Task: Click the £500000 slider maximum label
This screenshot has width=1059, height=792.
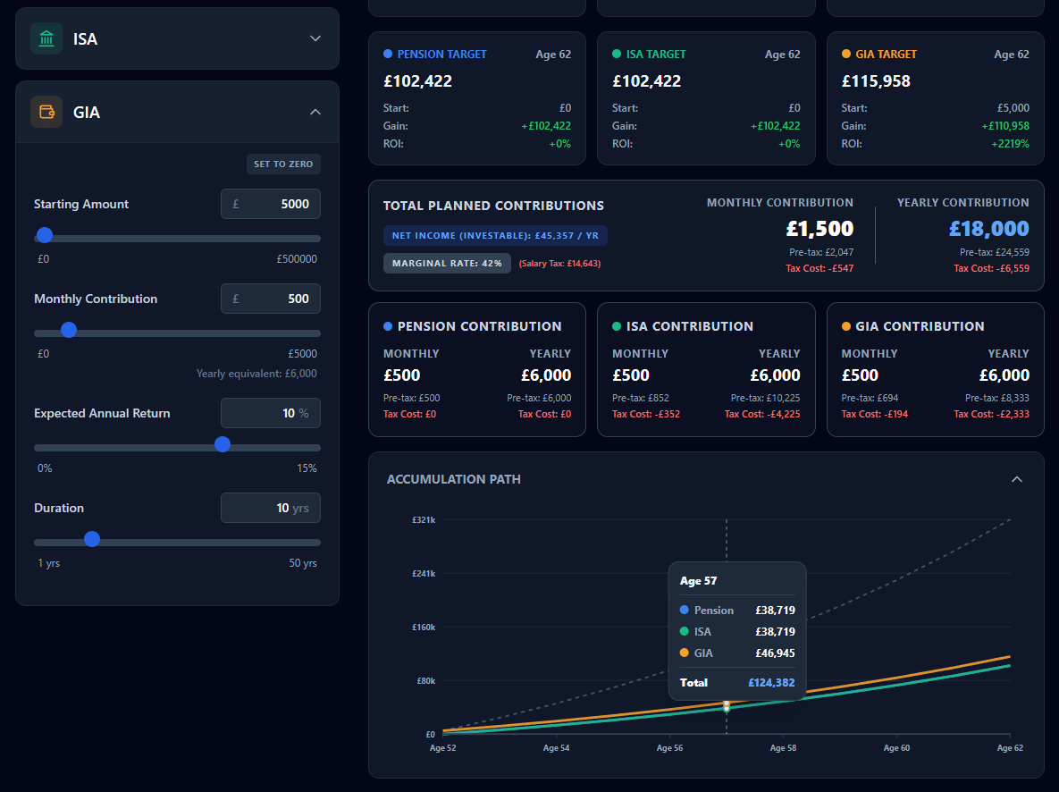Action: (297, 259)
